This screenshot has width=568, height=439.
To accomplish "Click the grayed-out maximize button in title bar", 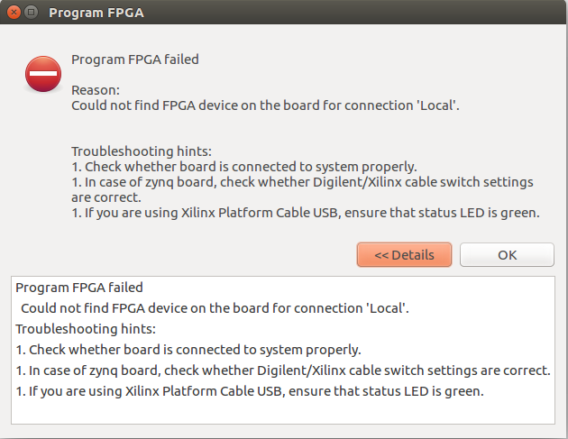I will tap(32, 13).
